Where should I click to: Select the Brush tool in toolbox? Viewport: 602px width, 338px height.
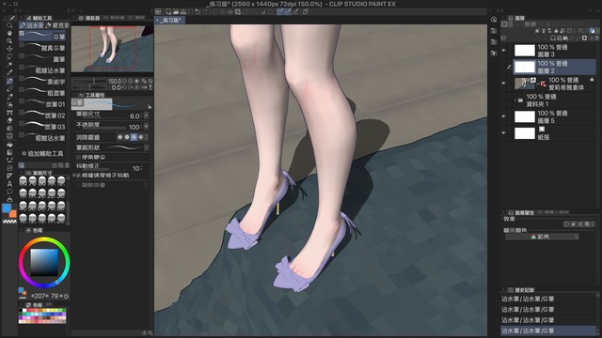pyautogui.click(x=9, y=97)
